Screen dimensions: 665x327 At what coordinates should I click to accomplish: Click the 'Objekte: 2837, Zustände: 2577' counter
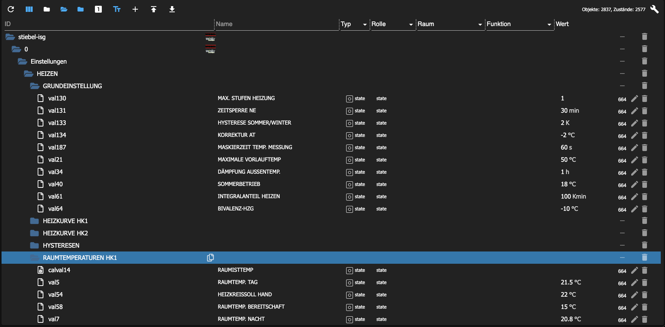tap(614, 10)
